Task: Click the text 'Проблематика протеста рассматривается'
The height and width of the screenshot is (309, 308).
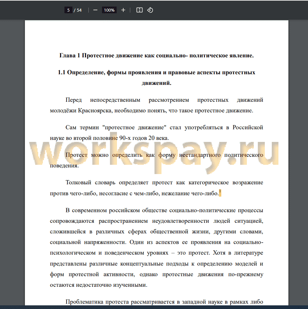Action: click(x=120, y=302)
